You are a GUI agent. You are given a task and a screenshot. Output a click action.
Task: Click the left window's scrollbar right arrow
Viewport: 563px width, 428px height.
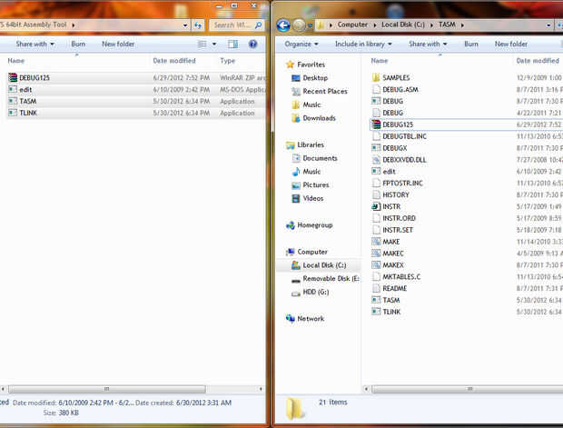coord(261,389)
